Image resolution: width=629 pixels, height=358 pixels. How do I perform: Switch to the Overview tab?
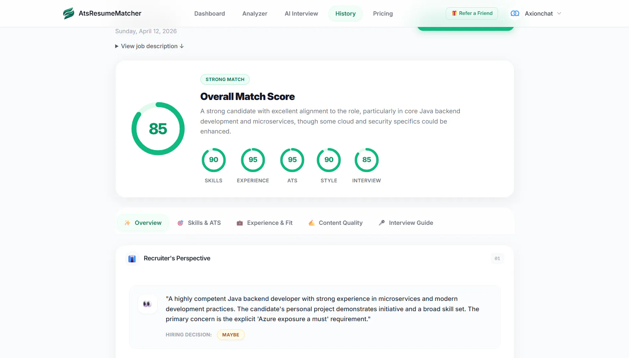[143, 223]
